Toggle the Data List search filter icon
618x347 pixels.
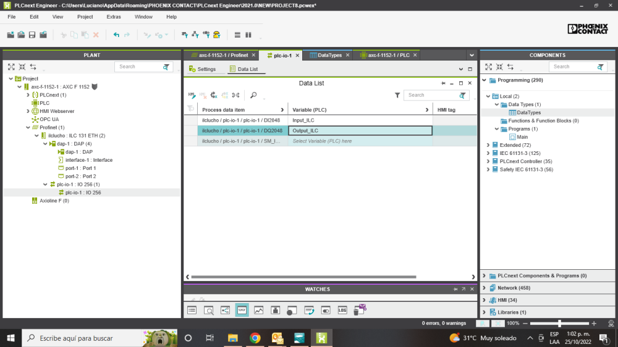pyautogui.click(x=462, y=95)
